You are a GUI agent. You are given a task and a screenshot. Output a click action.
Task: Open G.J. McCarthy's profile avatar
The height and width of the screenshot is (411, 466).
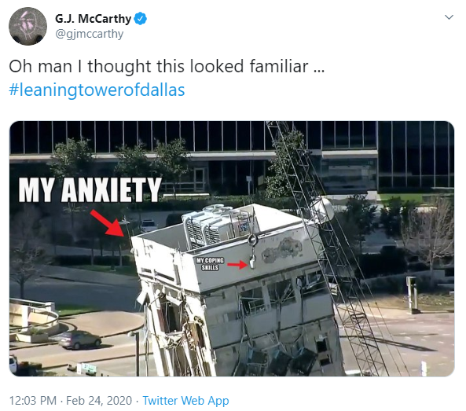pos(28,26)
